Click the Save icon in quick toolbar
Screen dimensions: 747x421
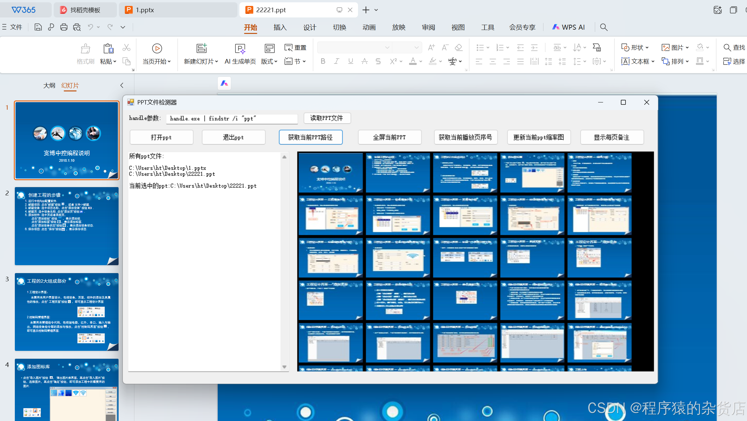(x=38, y=27)
